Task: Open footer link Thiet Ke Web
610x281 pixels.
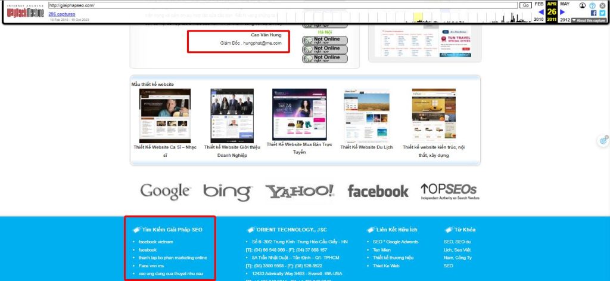Action: click(x=386, y=266)
